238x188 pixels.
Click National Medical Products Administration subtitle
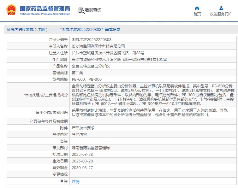click(45, 14)
